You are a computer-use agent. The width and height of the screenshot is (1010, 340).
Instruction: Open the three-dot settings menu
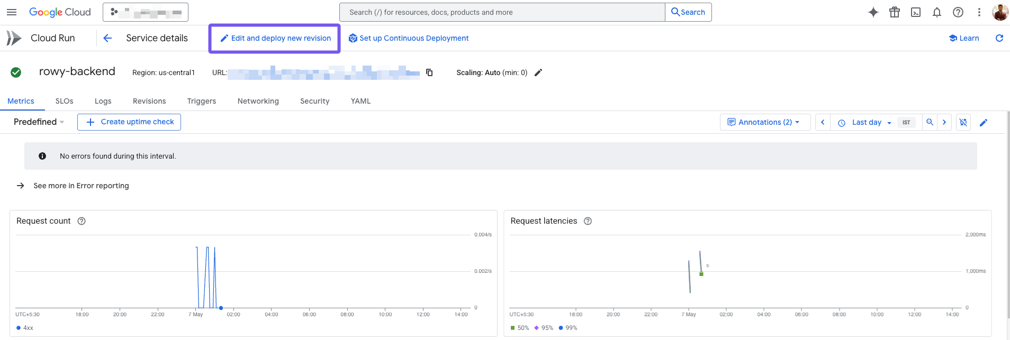(979, 12)
